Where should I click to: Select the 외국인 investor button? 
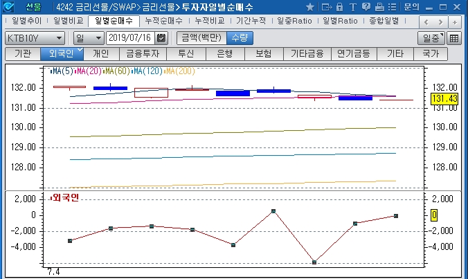(x=62, y=54)
